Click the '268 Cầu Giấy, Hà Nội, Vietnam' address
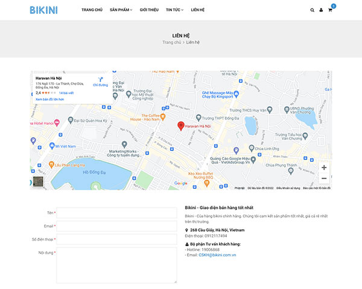Screen dimensions: 362x289 pyautogui.click(x=217, y=230)
